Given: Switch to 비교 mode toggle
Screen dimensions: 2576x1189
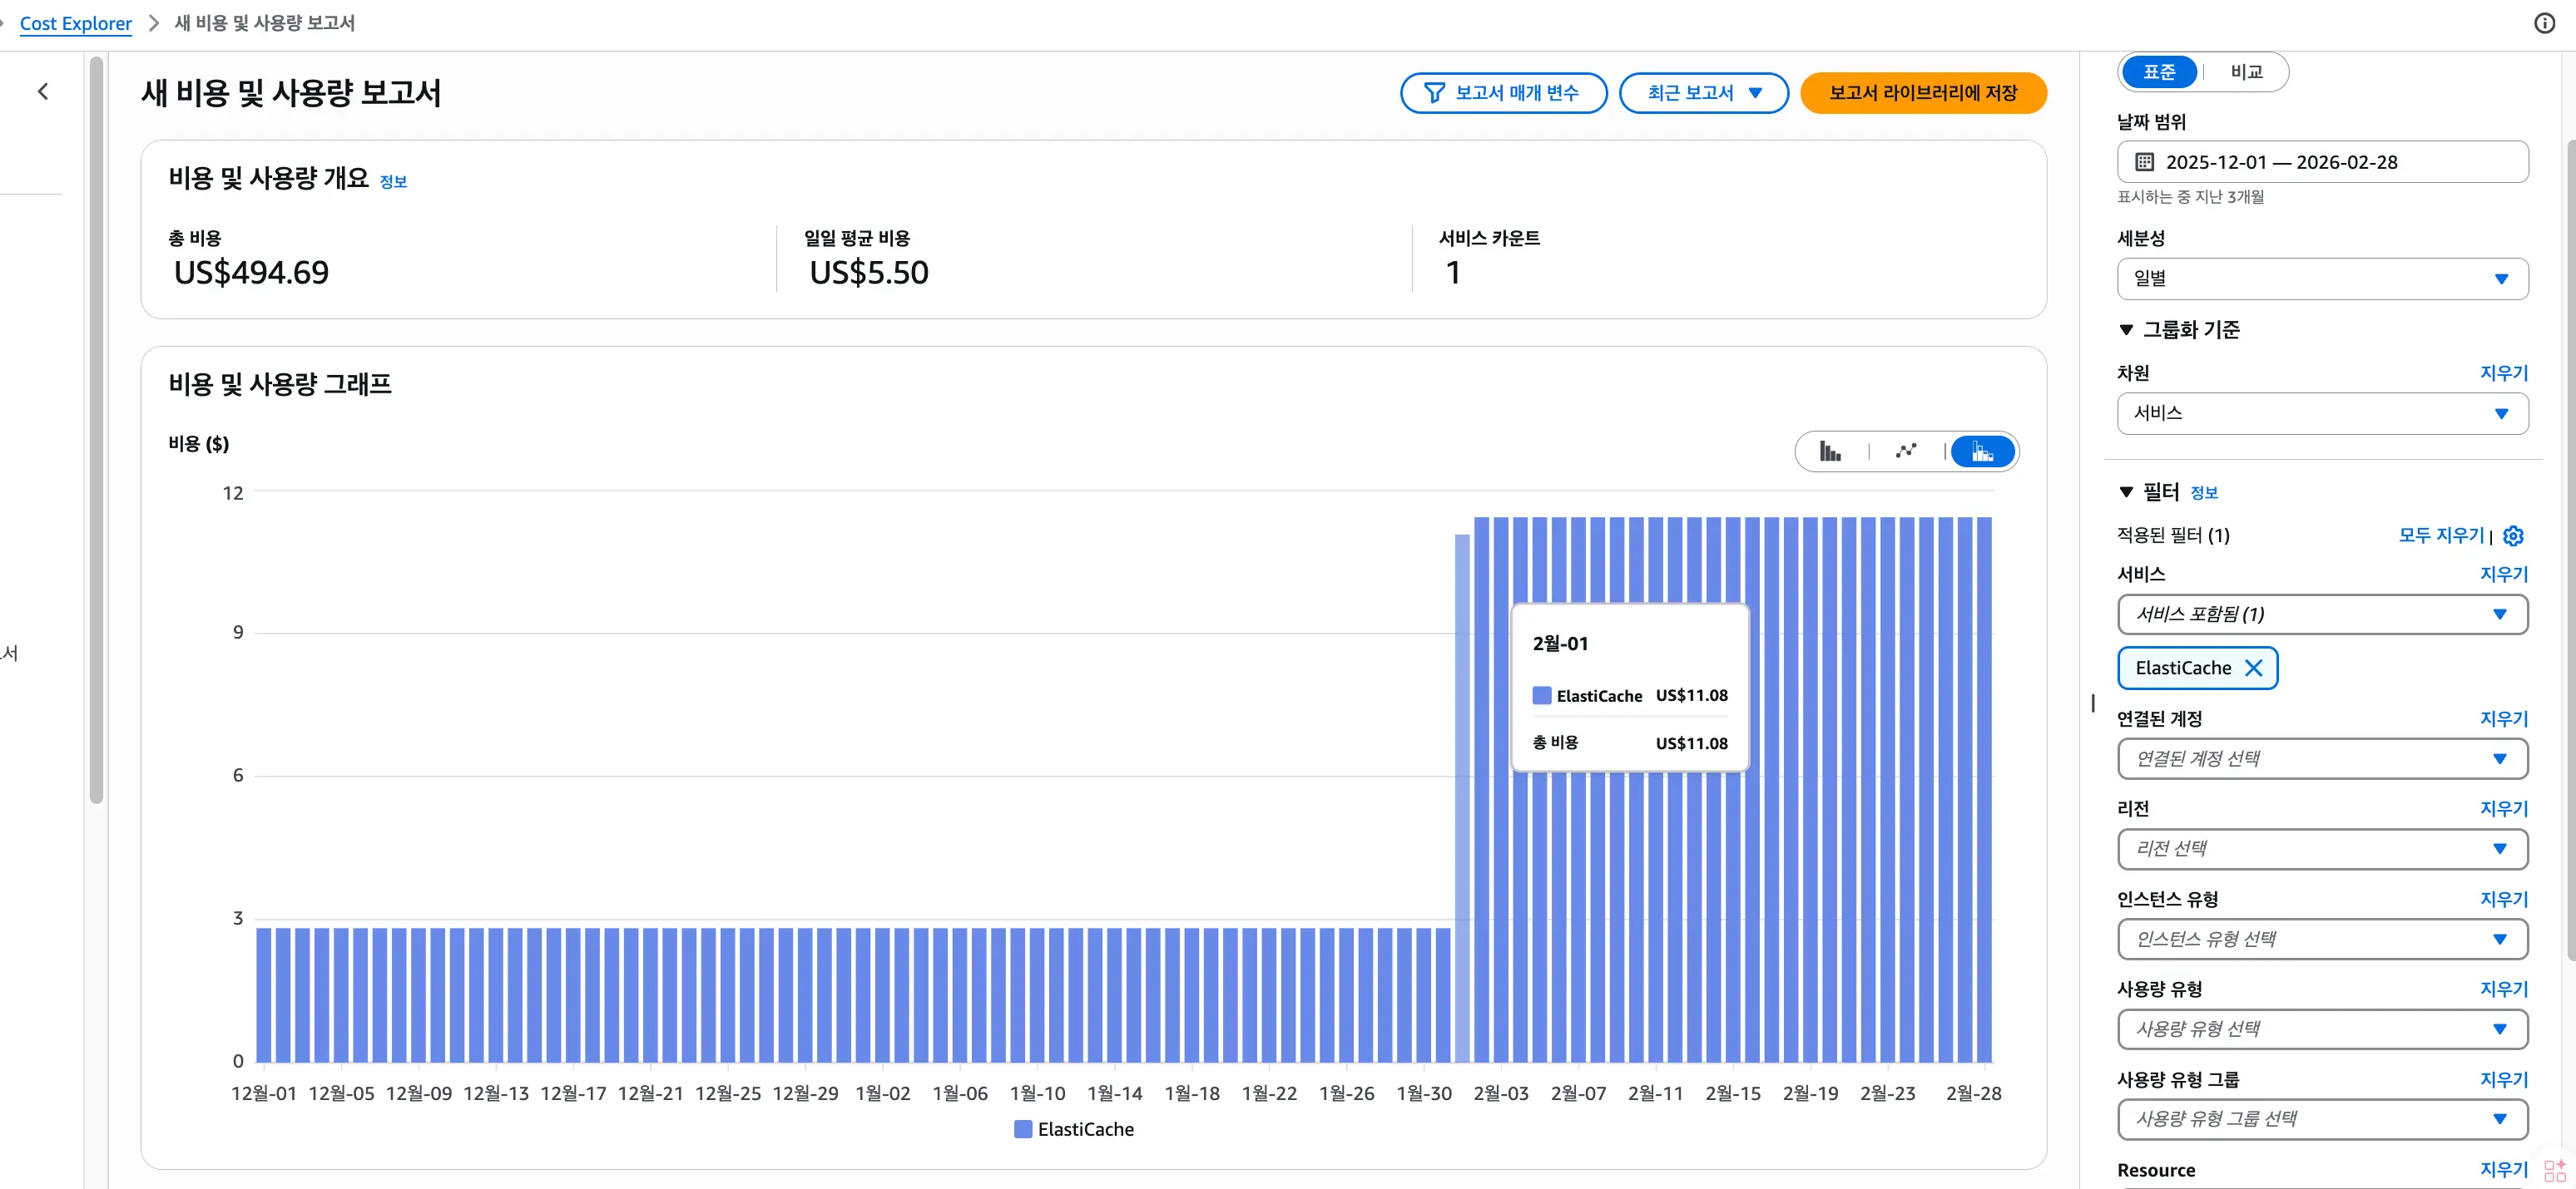Looking at the screenshot, I should click(2246, 72).
